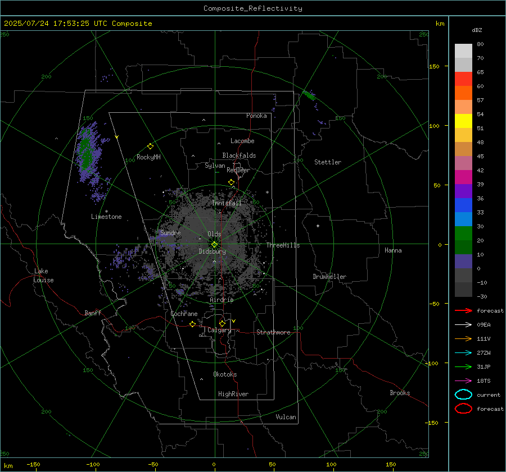This screenshot has height=472, width=506.
Task: Select the 39 dBZ purple color swatch
Action: 463,191
